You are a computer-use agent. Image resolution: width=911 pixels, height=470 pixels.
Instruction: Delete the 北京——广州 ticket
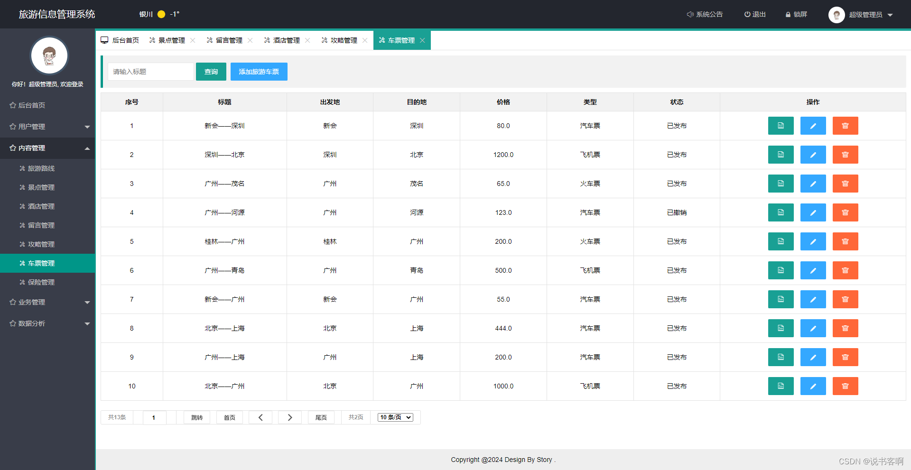pyautogui.click(x=845, y=386)
